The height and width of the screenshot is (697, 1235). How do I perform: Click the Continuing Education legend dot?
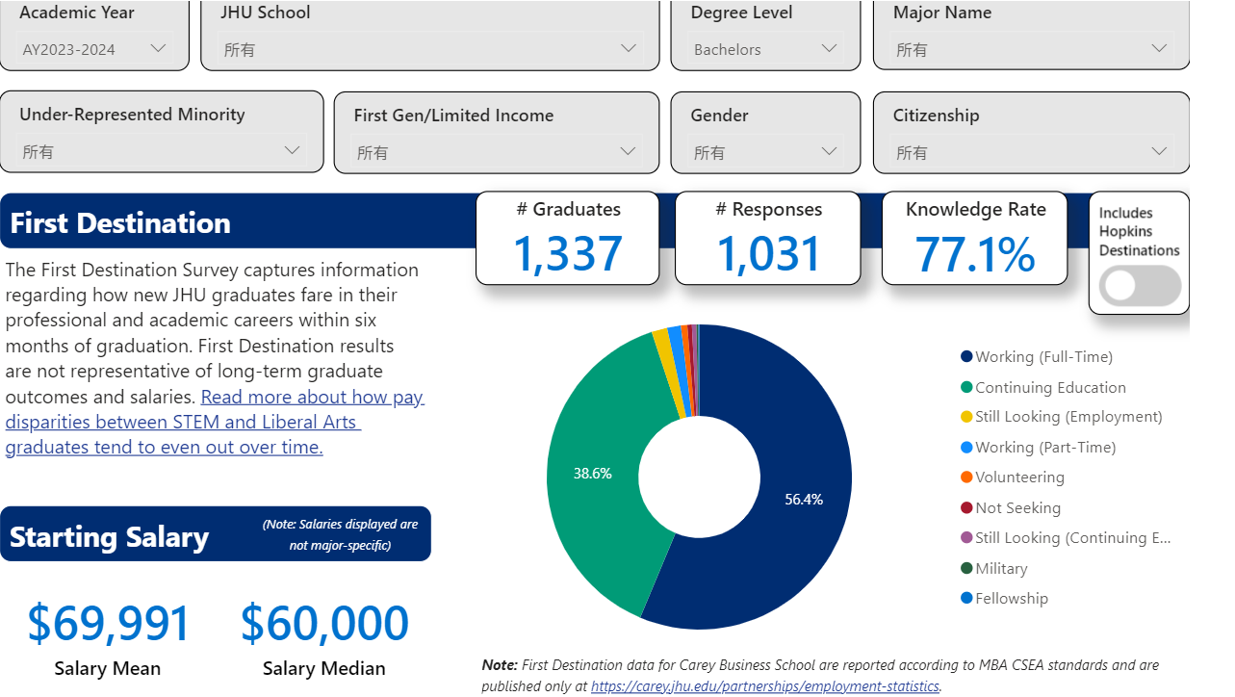[x=966, y=388]
